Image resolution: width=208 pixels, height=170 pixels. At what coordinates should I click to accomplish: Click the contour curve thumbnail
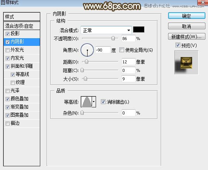pos(86,102)
